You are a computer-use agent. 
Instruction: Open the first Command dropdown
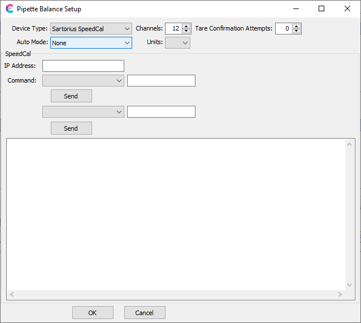(83, 81)
